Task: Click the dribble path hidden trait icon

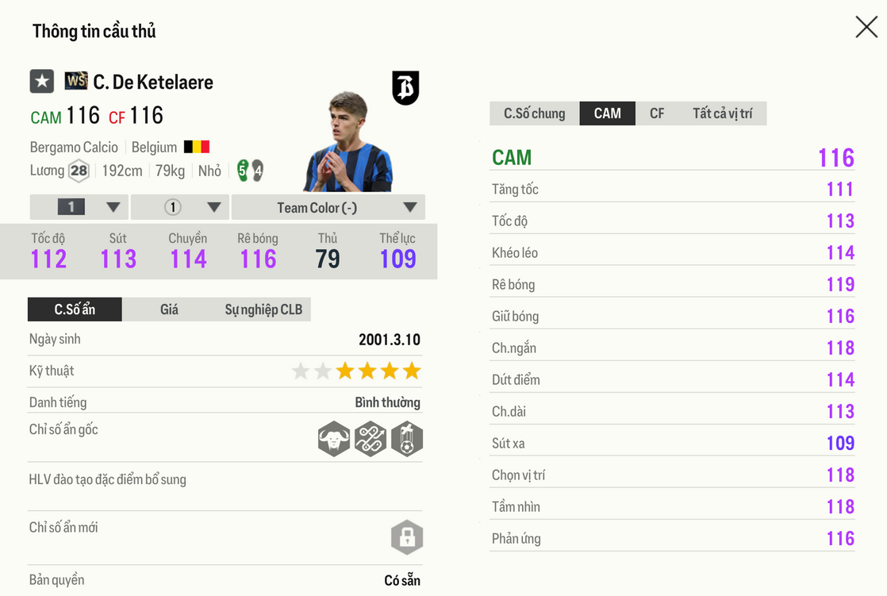Action: (x=371, y=438)
